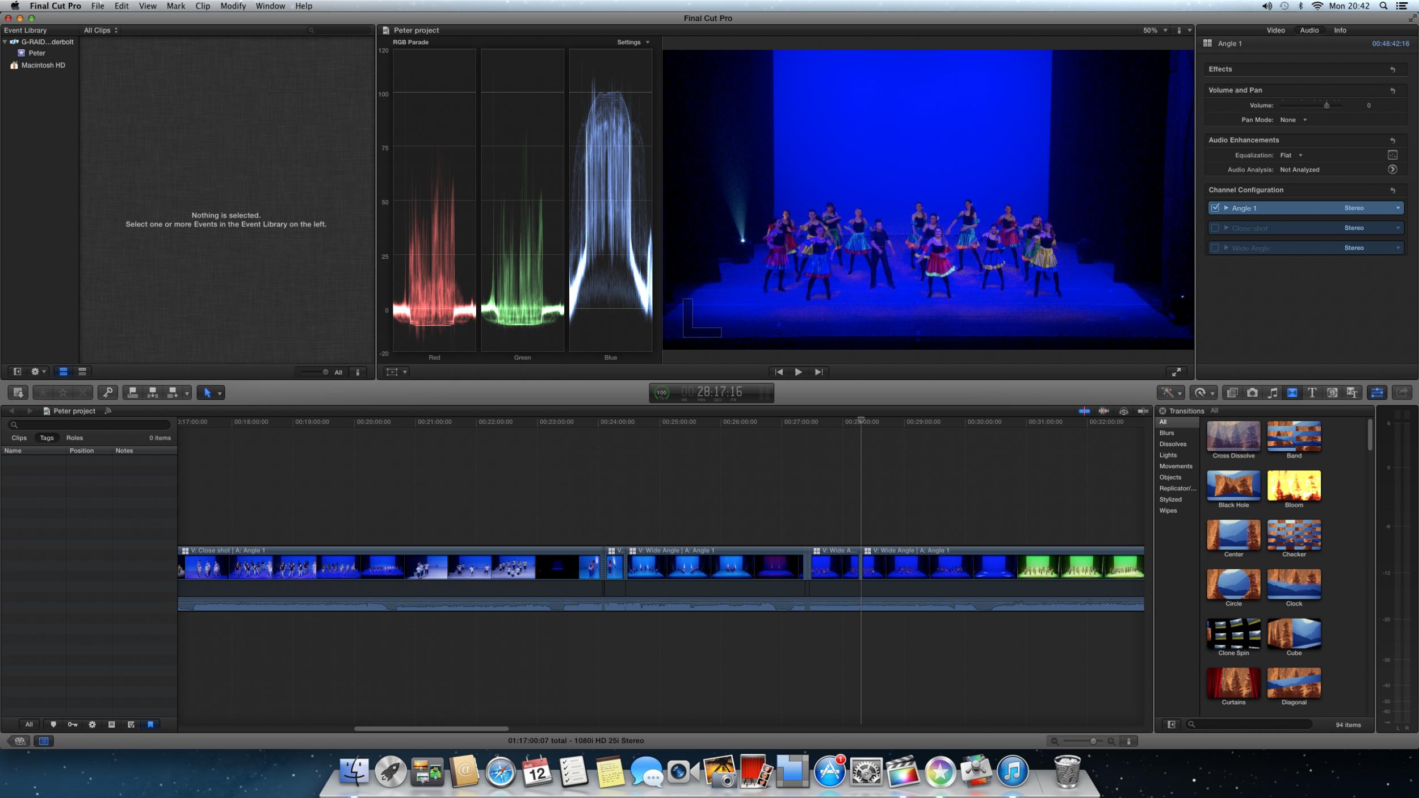Show keywords with the key filter icon
1419x798 pixels.
(73, 724)
